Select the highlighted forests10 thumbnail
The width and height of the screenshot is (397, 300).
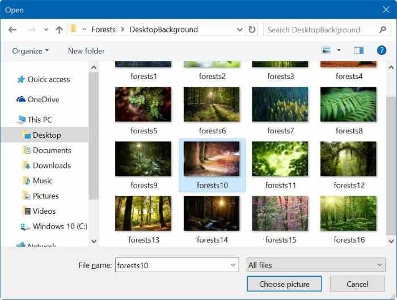point(212,159)
